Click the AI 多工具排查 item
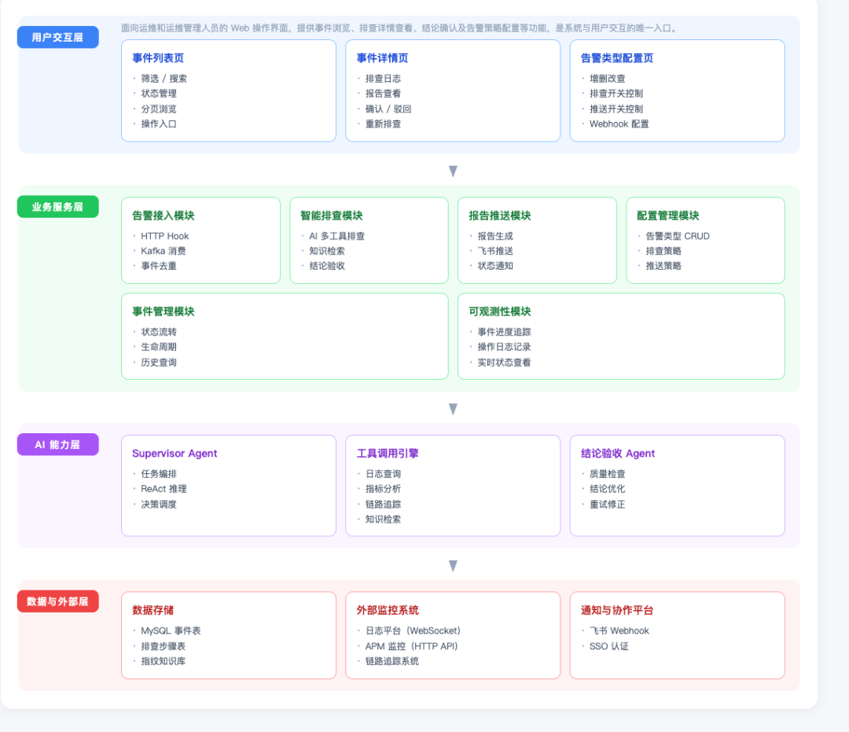Viewport: 849px width, 732px height. (336, 236)
